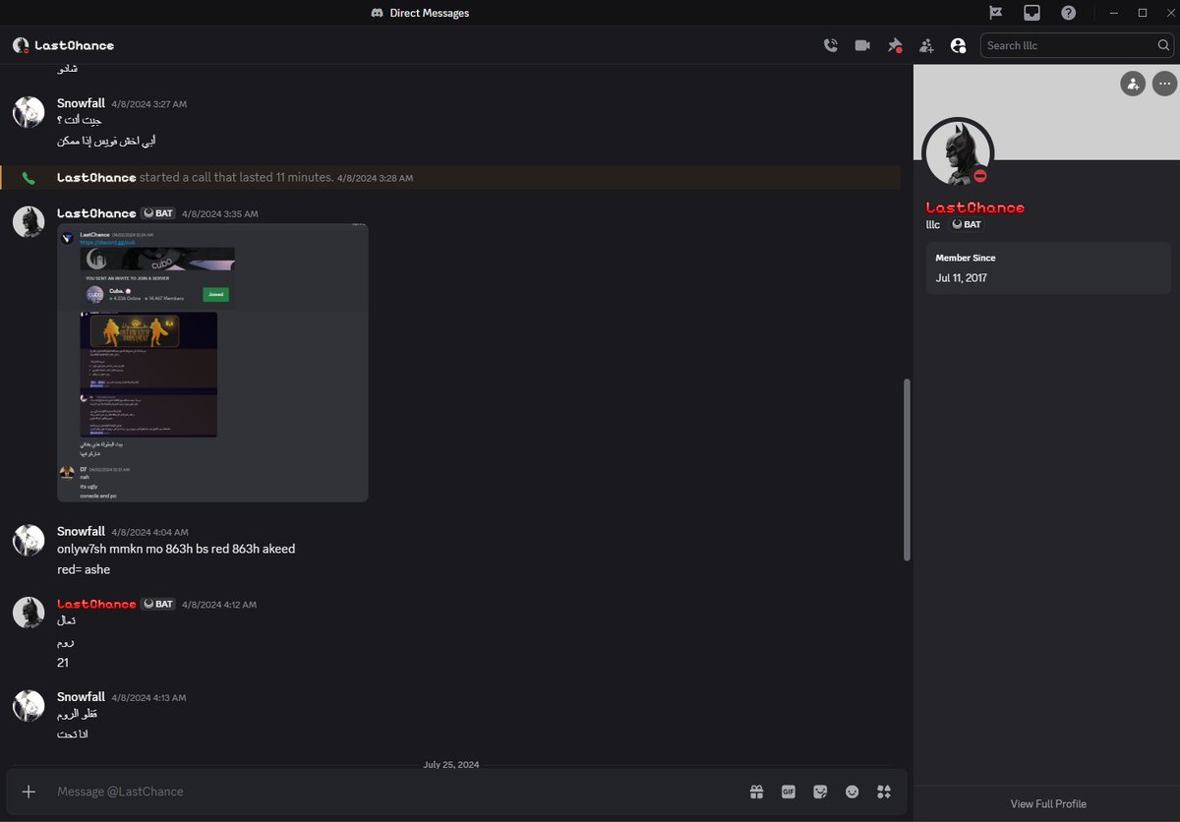Image resolution: width=1180 pixels, height=822 pixels.
Task: Click the BAT tag at 3:35 AM message
Action: click(x=157, y=213)
